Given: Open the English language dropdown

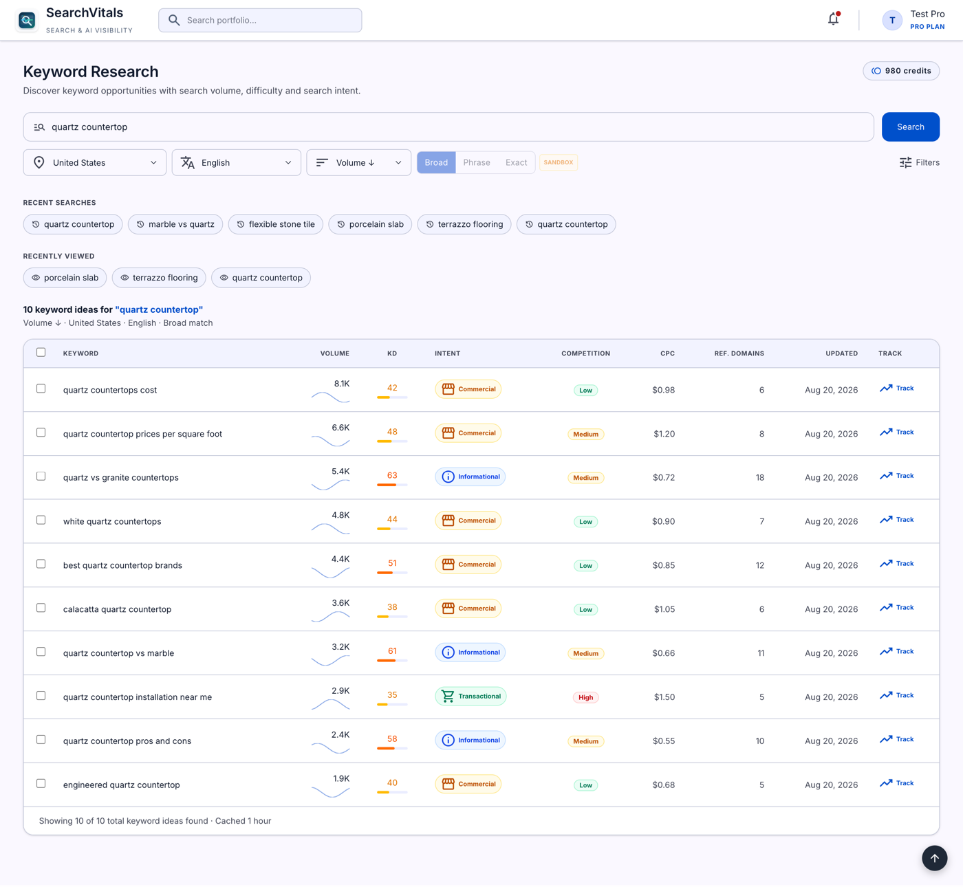Looking at the screenshot, I should pyautogui.click(x=237, y=162).
